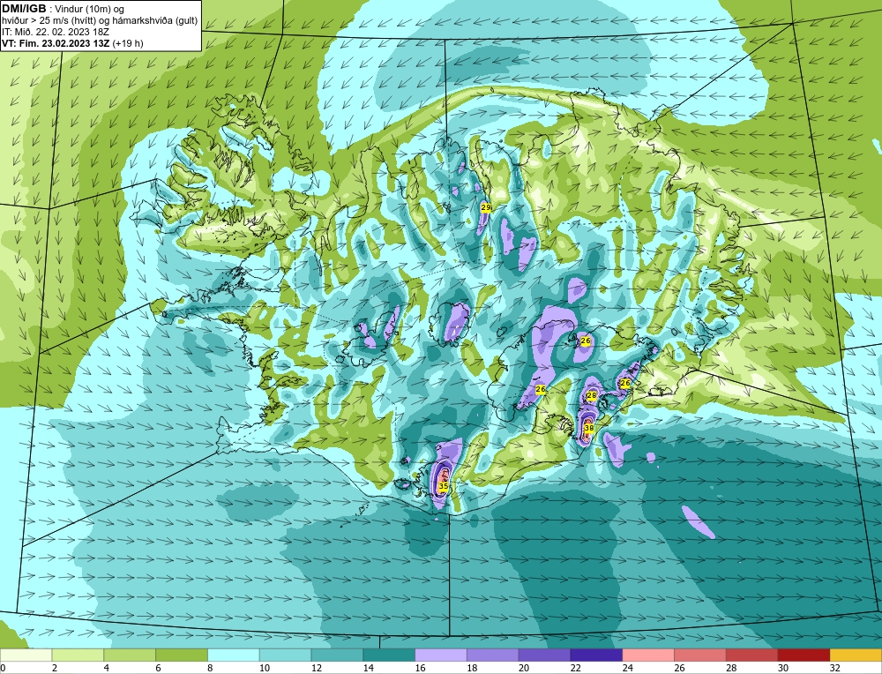Screen dimensions: 882x674
Task: Pick the red 28–30 legend swatch
Action: tap(752, 655)
